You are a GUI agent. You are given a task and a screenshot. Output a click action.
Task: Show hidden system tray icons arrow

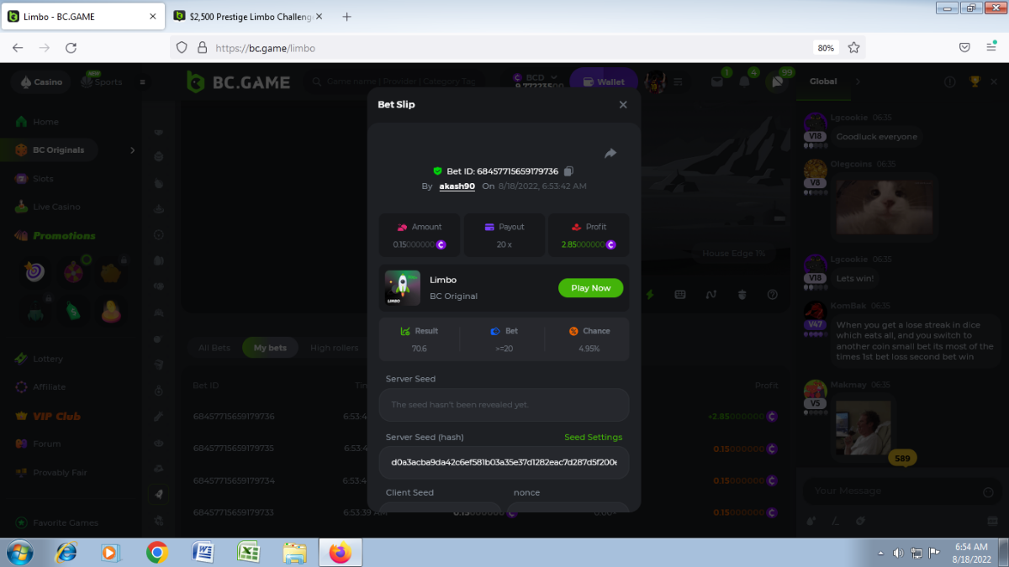tap(881, 553)
